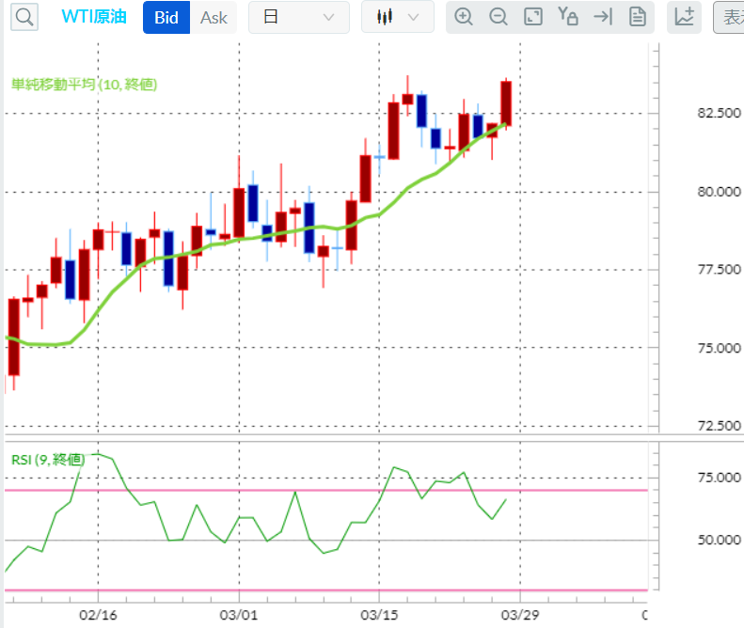The height and width of the screenshot is (628, 744).
Task: Click the 75.000 price axis label in price pane
Action: [719, 348]
